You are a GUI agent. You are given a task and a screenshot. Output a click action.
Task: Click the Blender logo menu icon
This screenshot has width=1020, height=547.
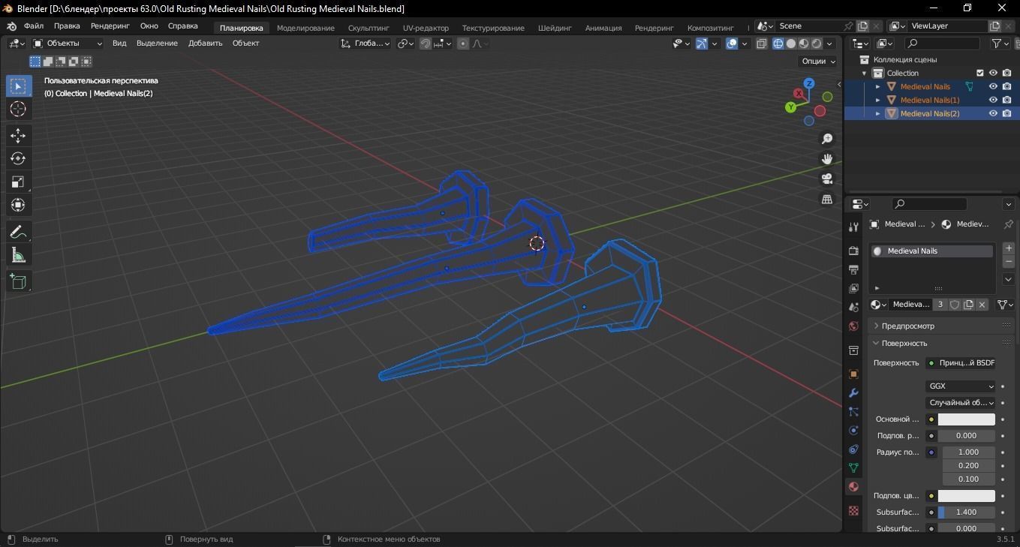pos(11,26)
